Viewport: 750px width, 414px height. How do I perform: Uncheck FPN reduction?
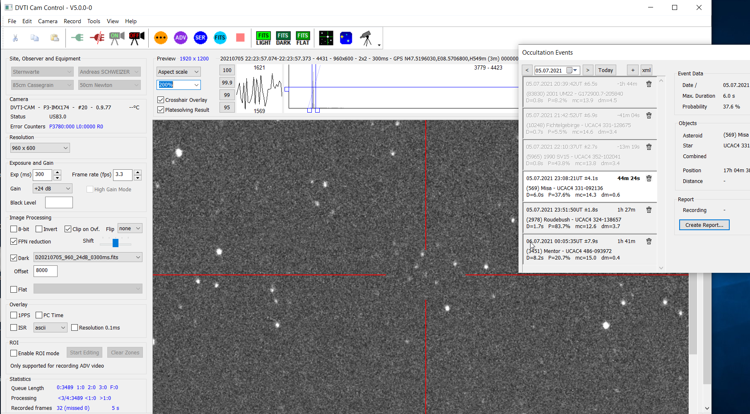[14, 241]
